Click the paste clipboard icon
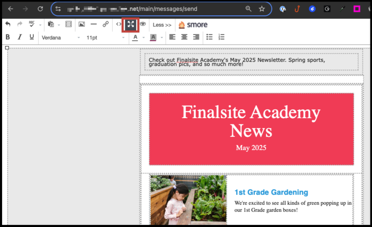The width and height of the screenshot is (372, 227). click(x=51, y=25)
